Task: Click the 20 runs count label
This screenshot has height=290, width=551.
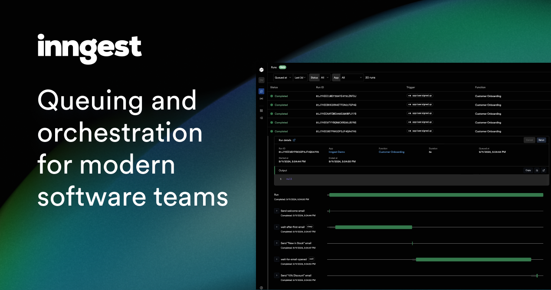Action: click(x=370, y=77)
